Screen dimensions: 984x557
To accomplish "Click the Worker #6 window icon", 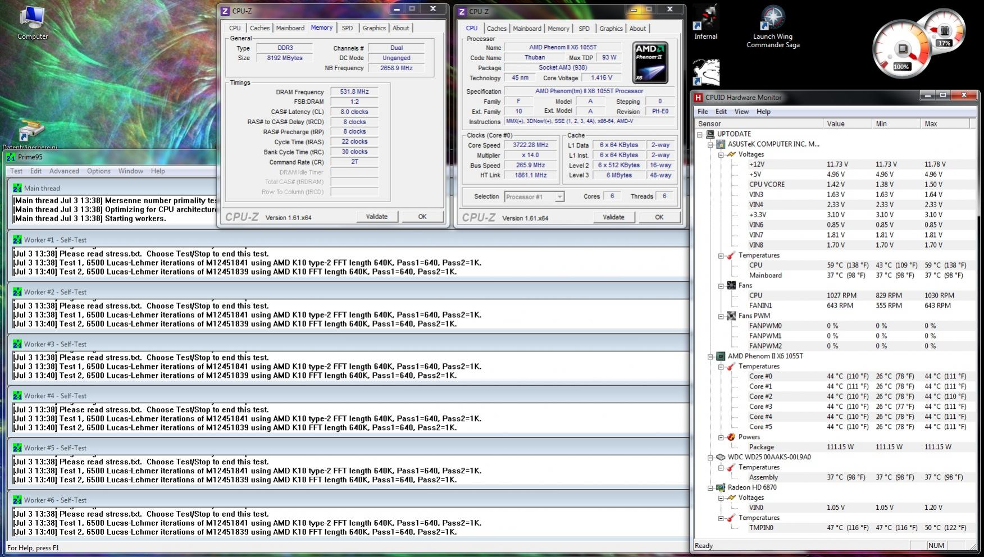I will [x=17, y=500].
